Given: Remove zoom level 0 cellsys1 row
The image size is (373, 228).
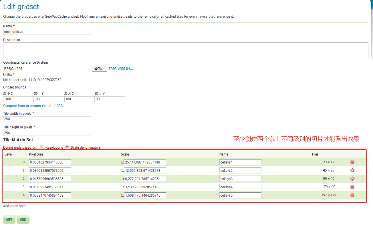Looking at the screenshot, I should pos(352,162).
